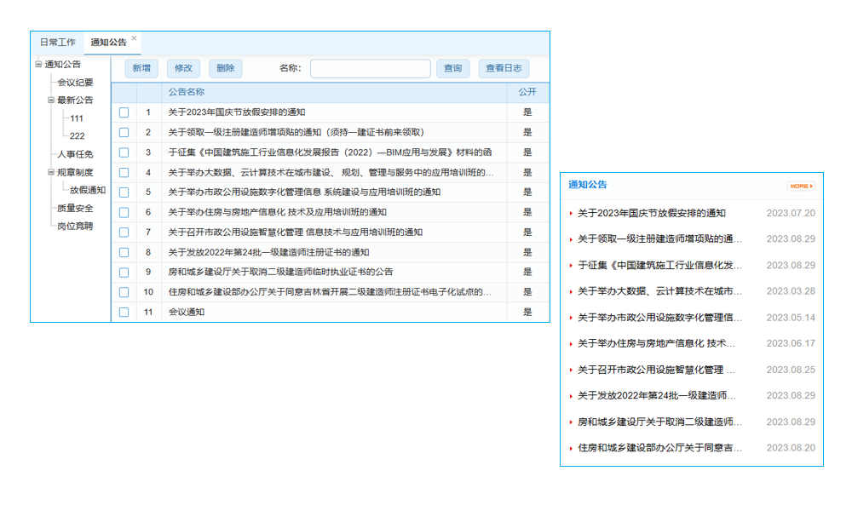Screen dimensions: 852x511
Task: Open the notice dated 2023.05.14
Action: (653, 317)
